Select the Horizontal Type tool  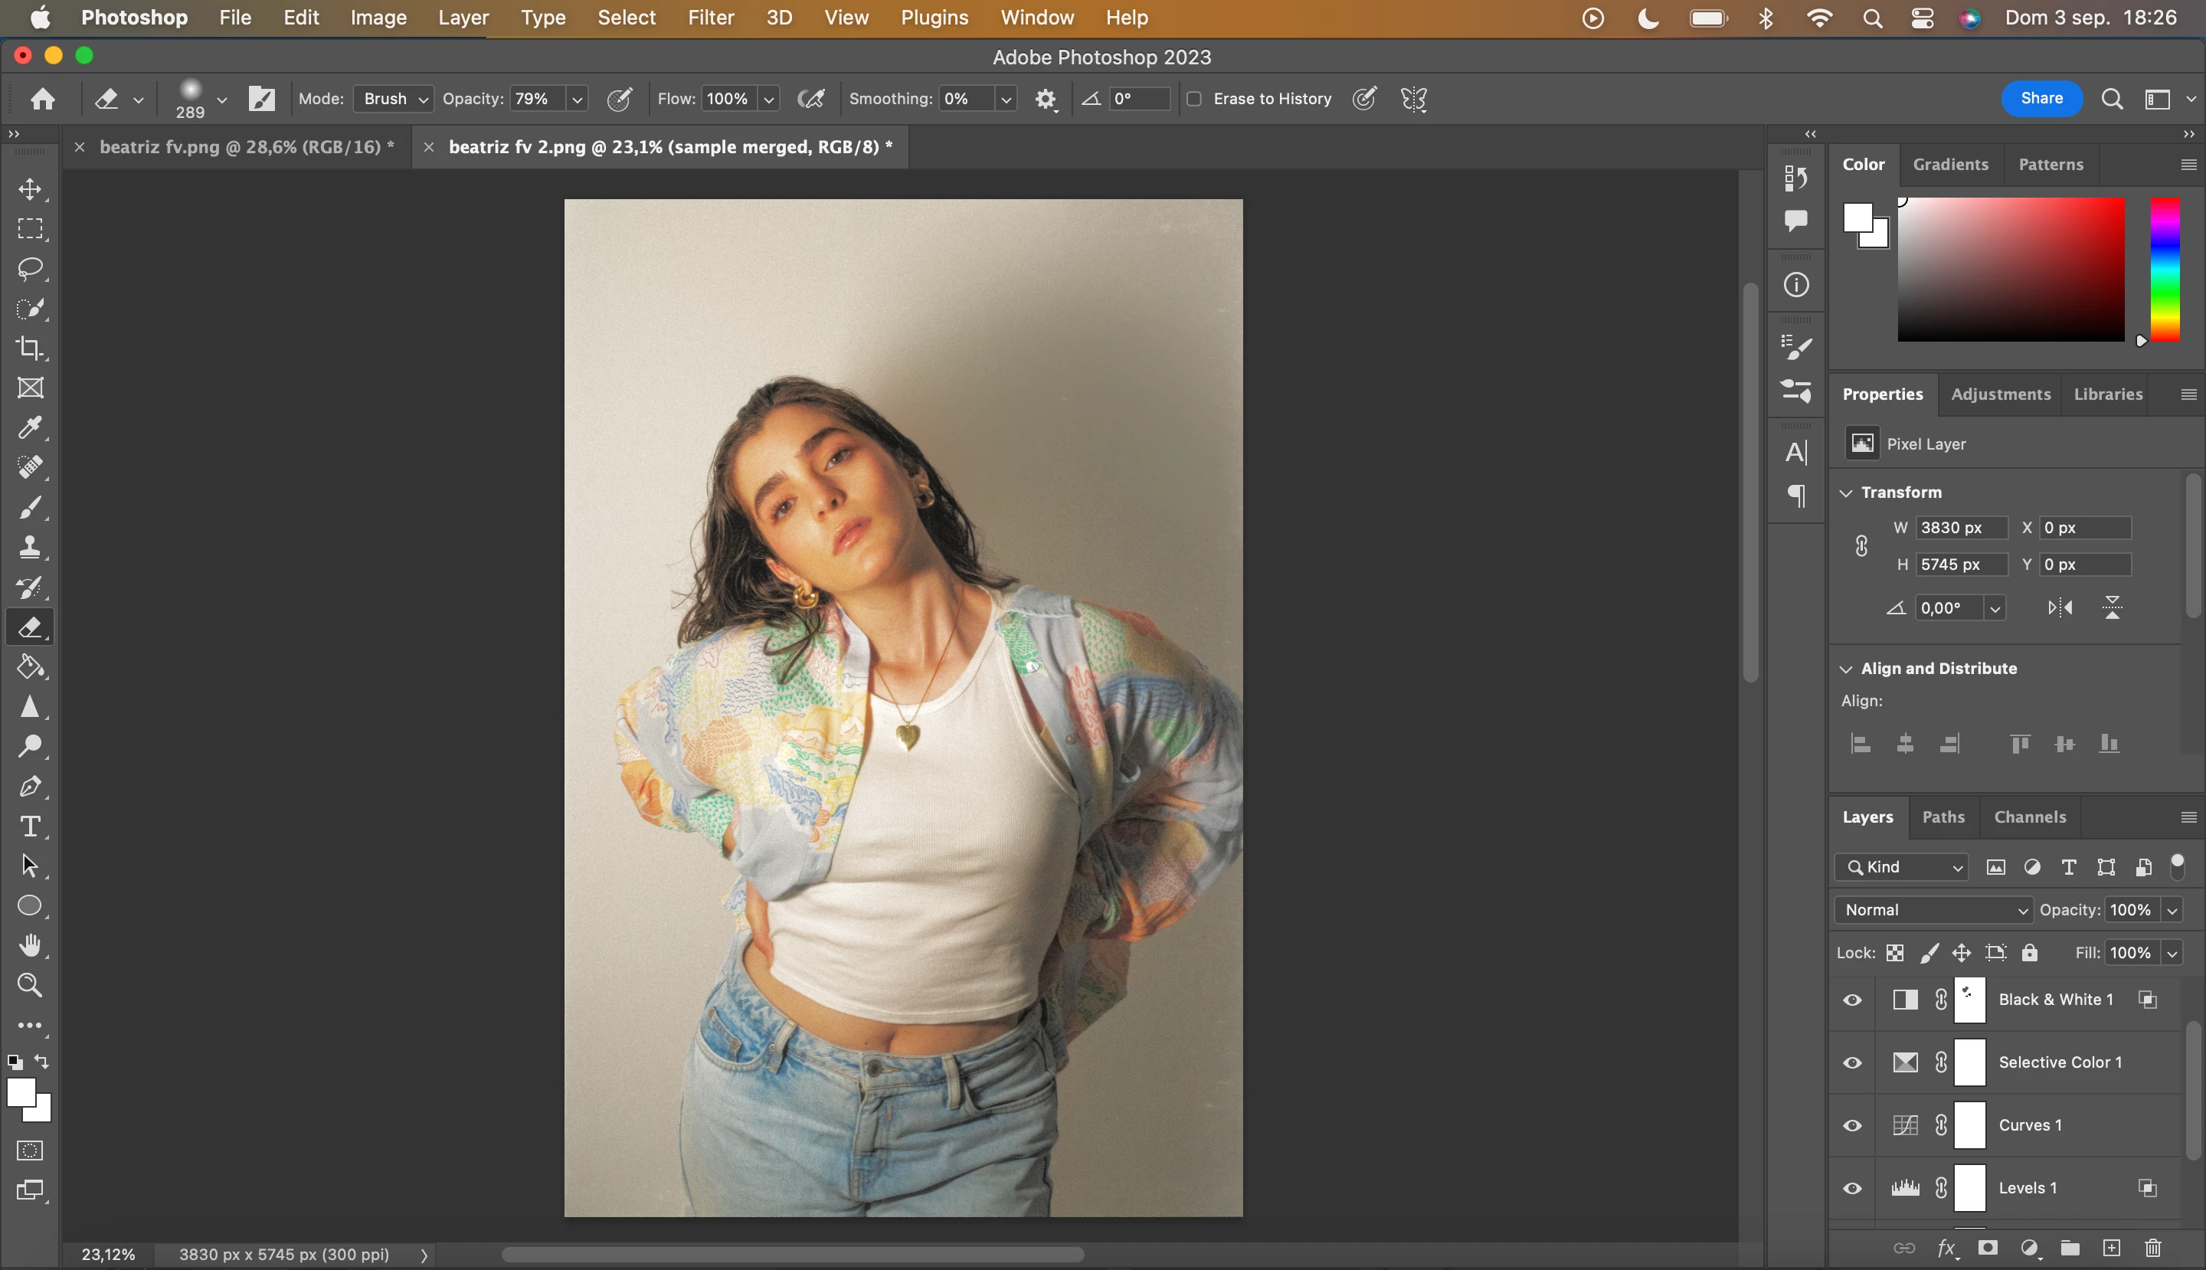coord(30,825)
